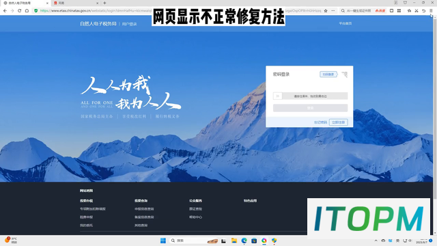
Task: Open the weather widget on taskbar
Action: coord(11,240)
